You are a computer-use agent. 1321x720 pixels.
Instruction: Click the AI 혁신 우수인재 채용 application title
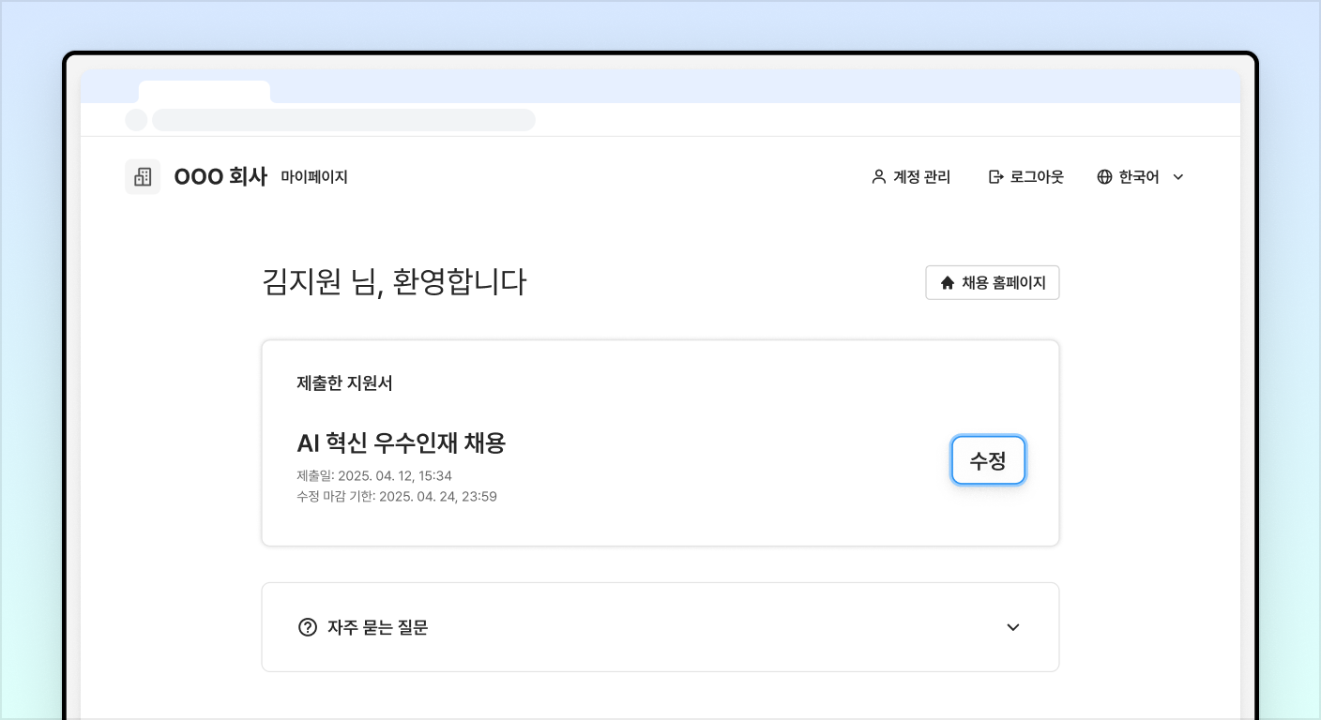[x=401, y=442]
